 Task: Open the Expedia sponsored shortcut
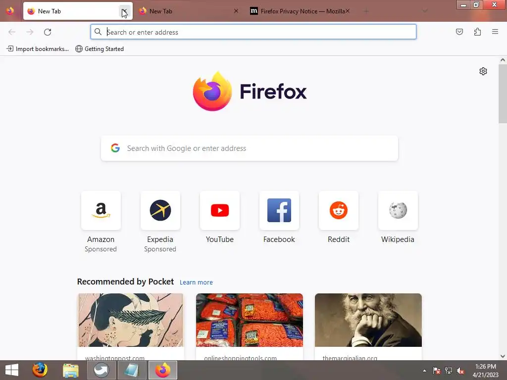[x=160, y=210]
